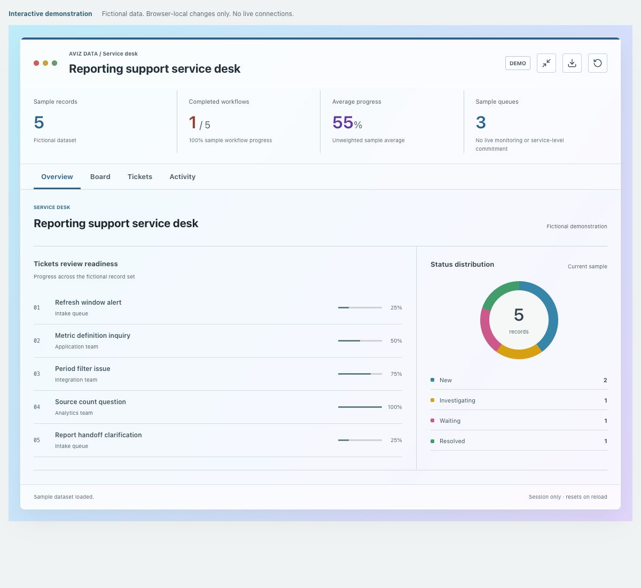Viewport: 641px width, 588px height.
Task: Open the Activity tab
Action: point(183,177)
